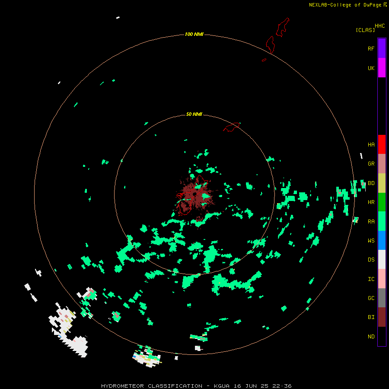Click the RF purple legend swatch

382,48
